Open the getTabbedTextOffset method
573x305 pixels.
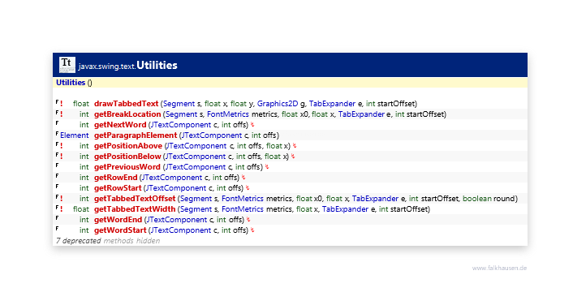tap(135, 199)
